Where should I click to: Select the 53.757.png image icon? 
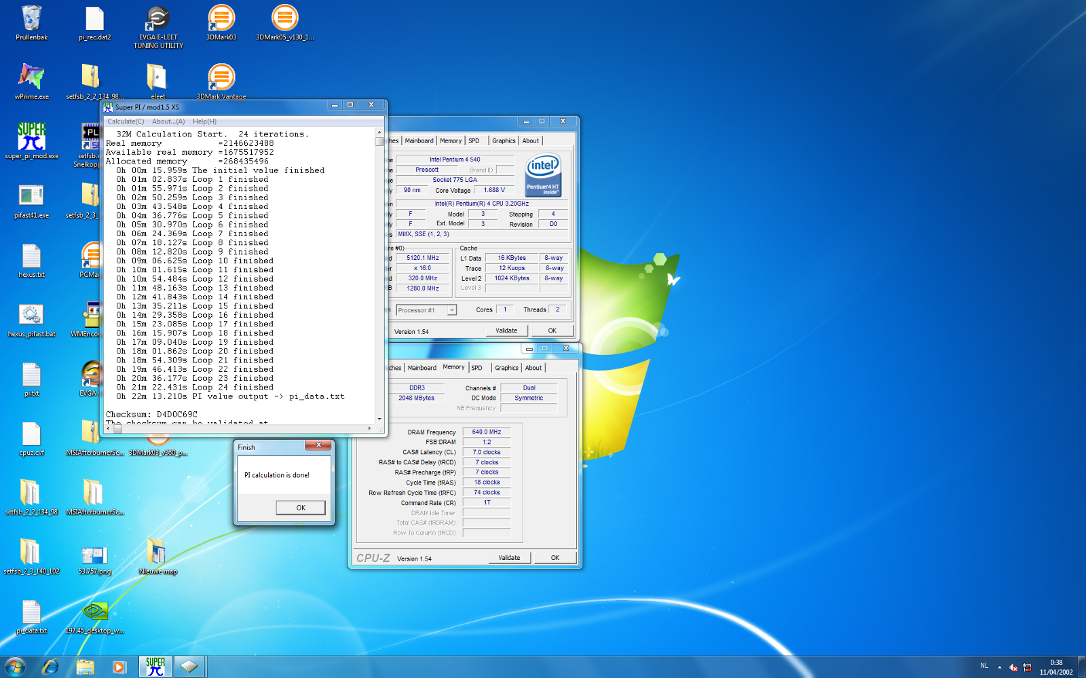click(94, 555)
